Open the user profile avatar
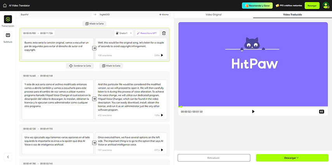 click(x=325, y=5)
